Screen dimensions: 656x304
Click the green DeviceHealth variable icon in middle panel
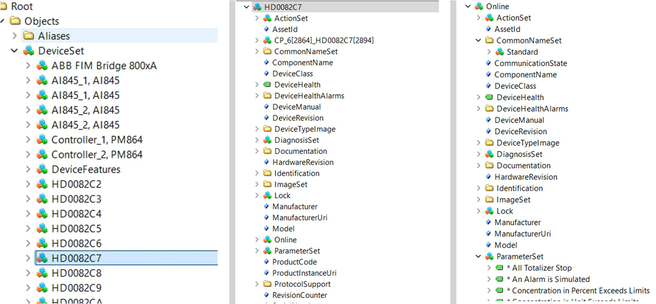[x=267, y=85]
